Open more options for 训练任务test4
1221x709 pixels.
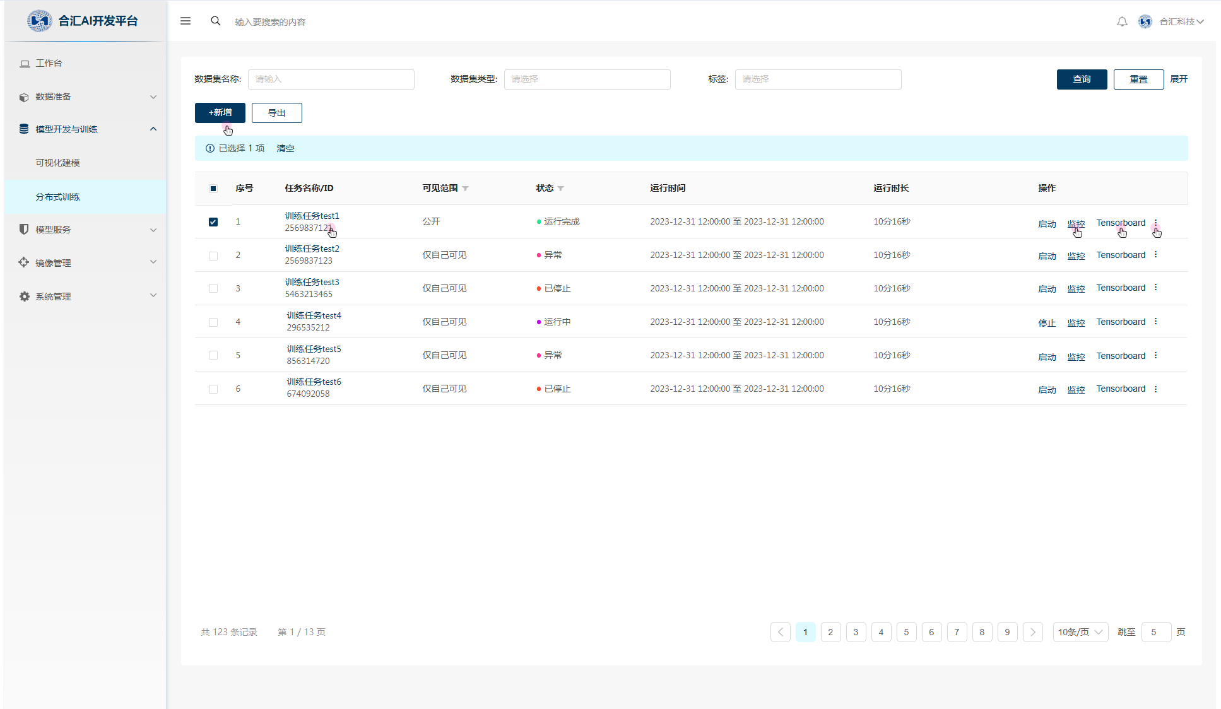(1155, 322)
